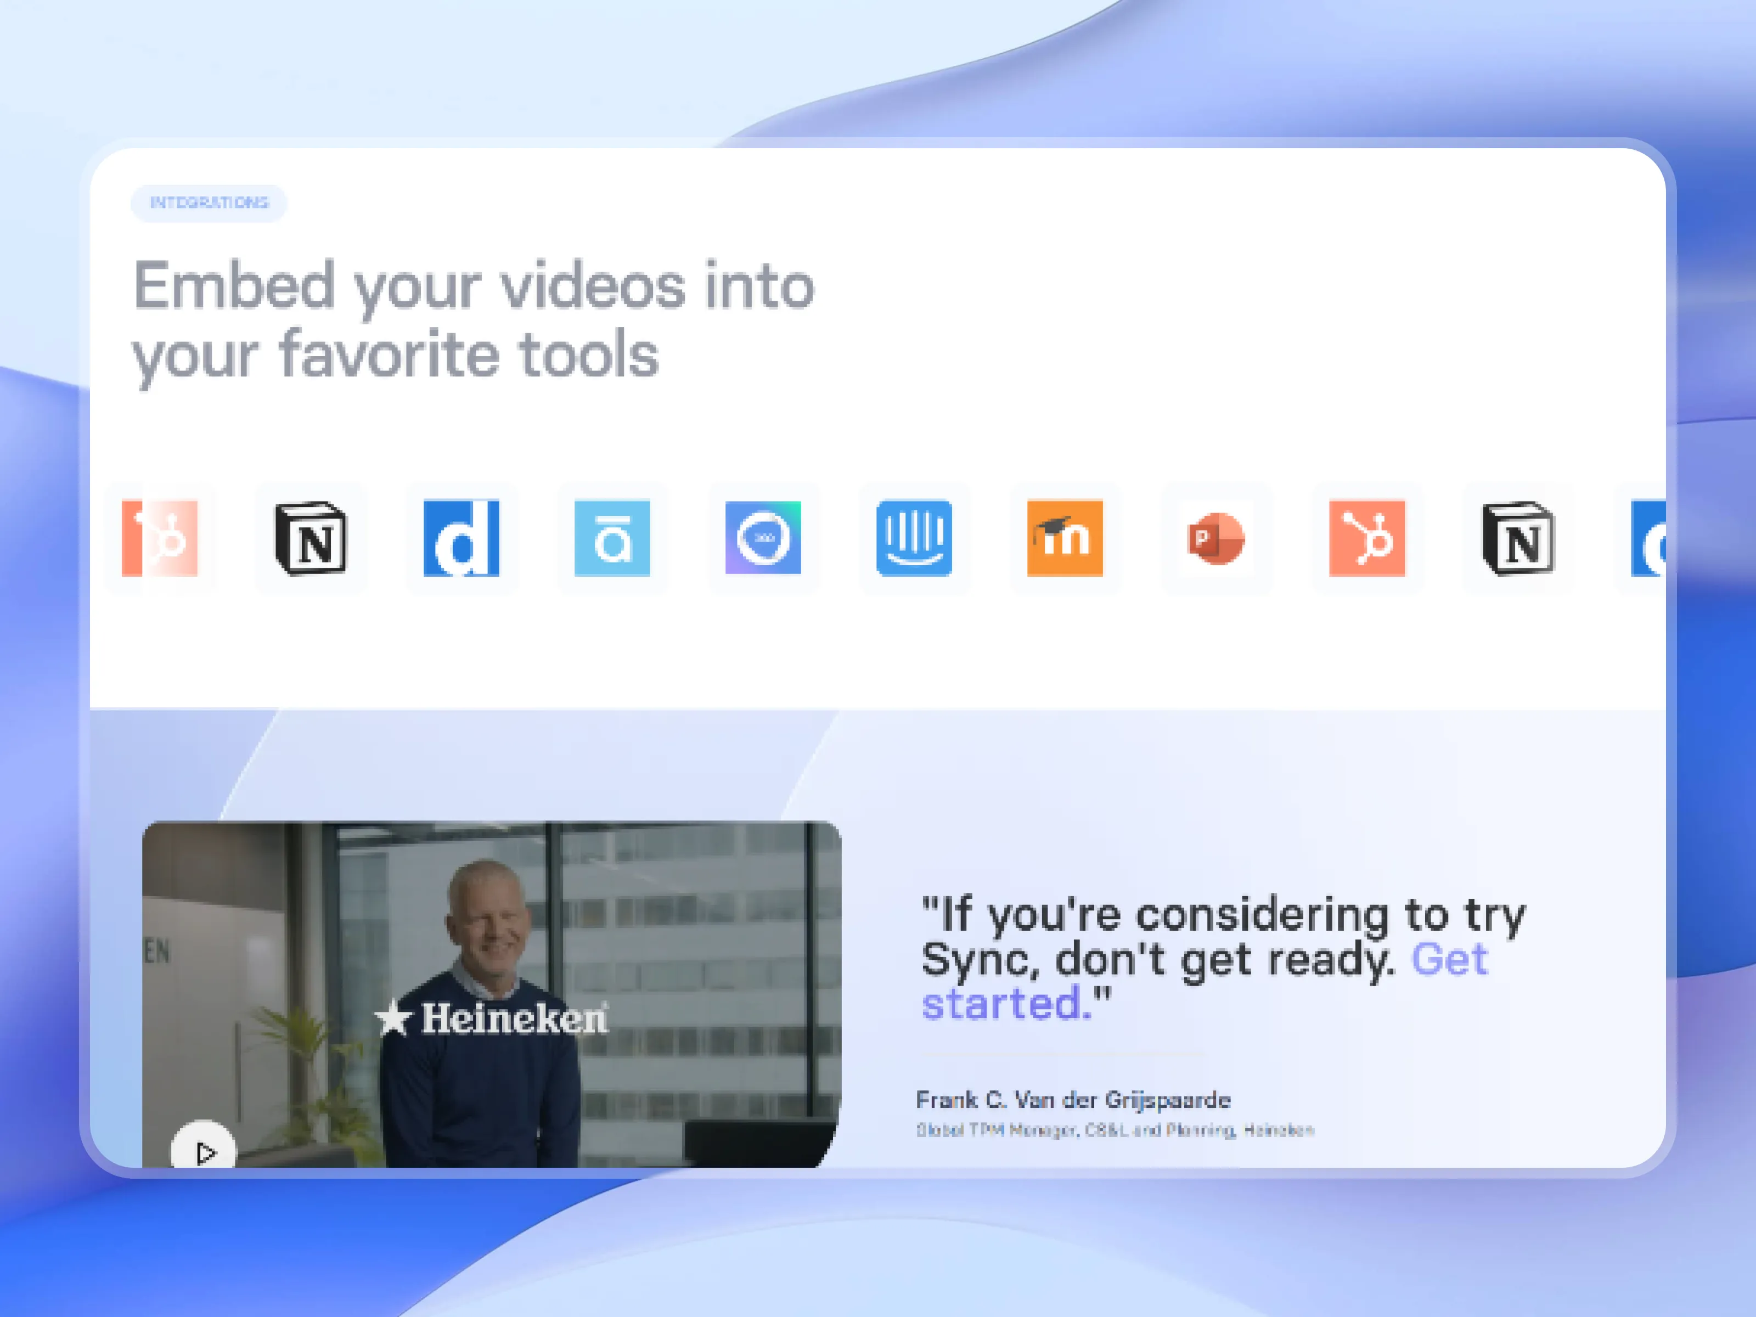Viewport: 1756px width, 1317px height.
Task: Click the light blue "a" integration icon
Action: coord(612,538)
